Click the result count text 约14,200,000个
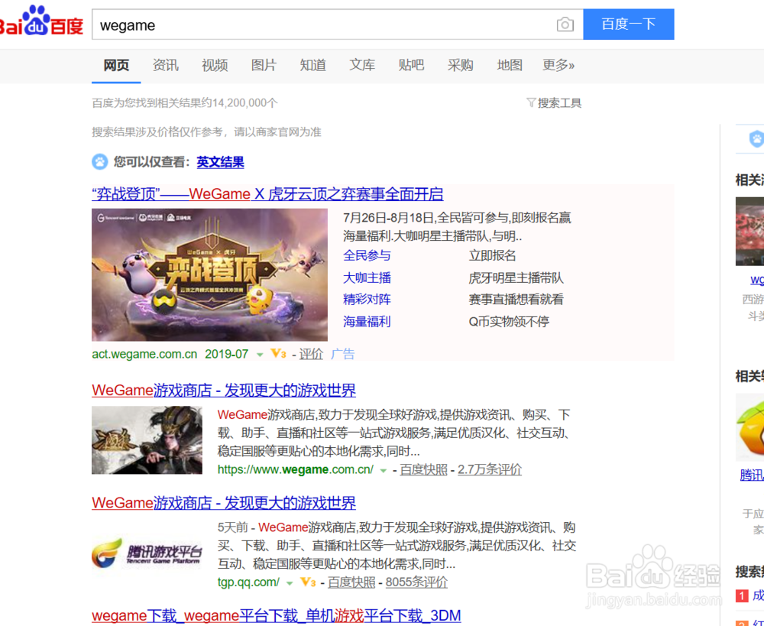764x626 pixels. pos(239,103)
